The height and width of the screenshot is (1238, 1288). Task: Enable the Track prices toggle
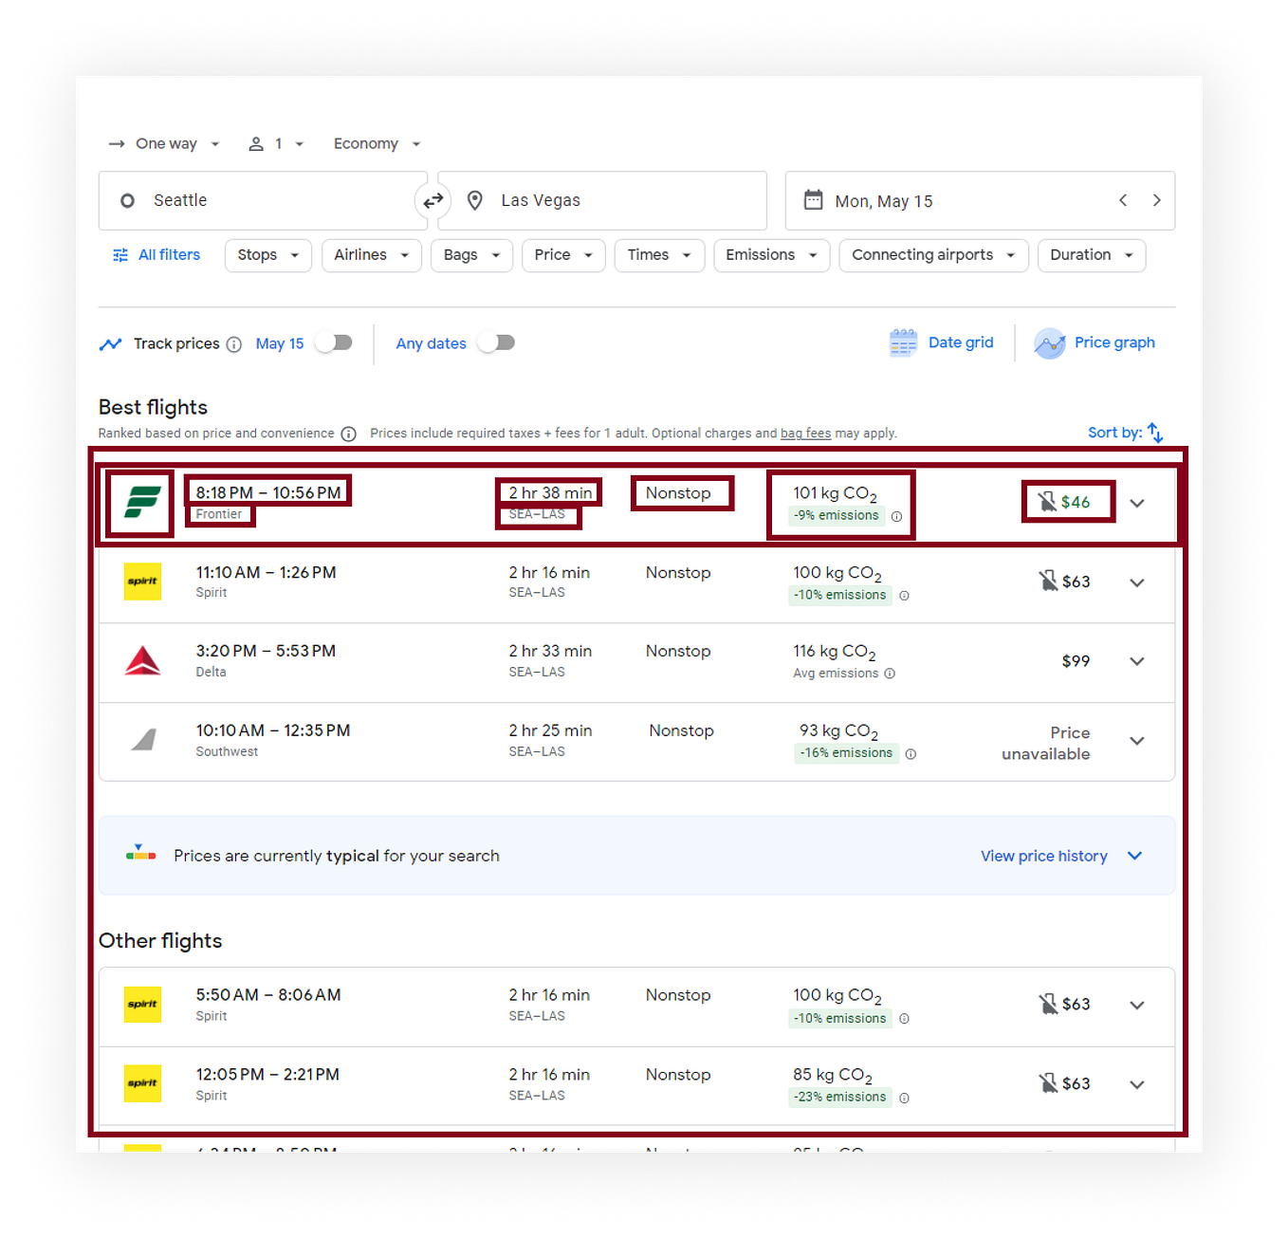click(333, 342)
